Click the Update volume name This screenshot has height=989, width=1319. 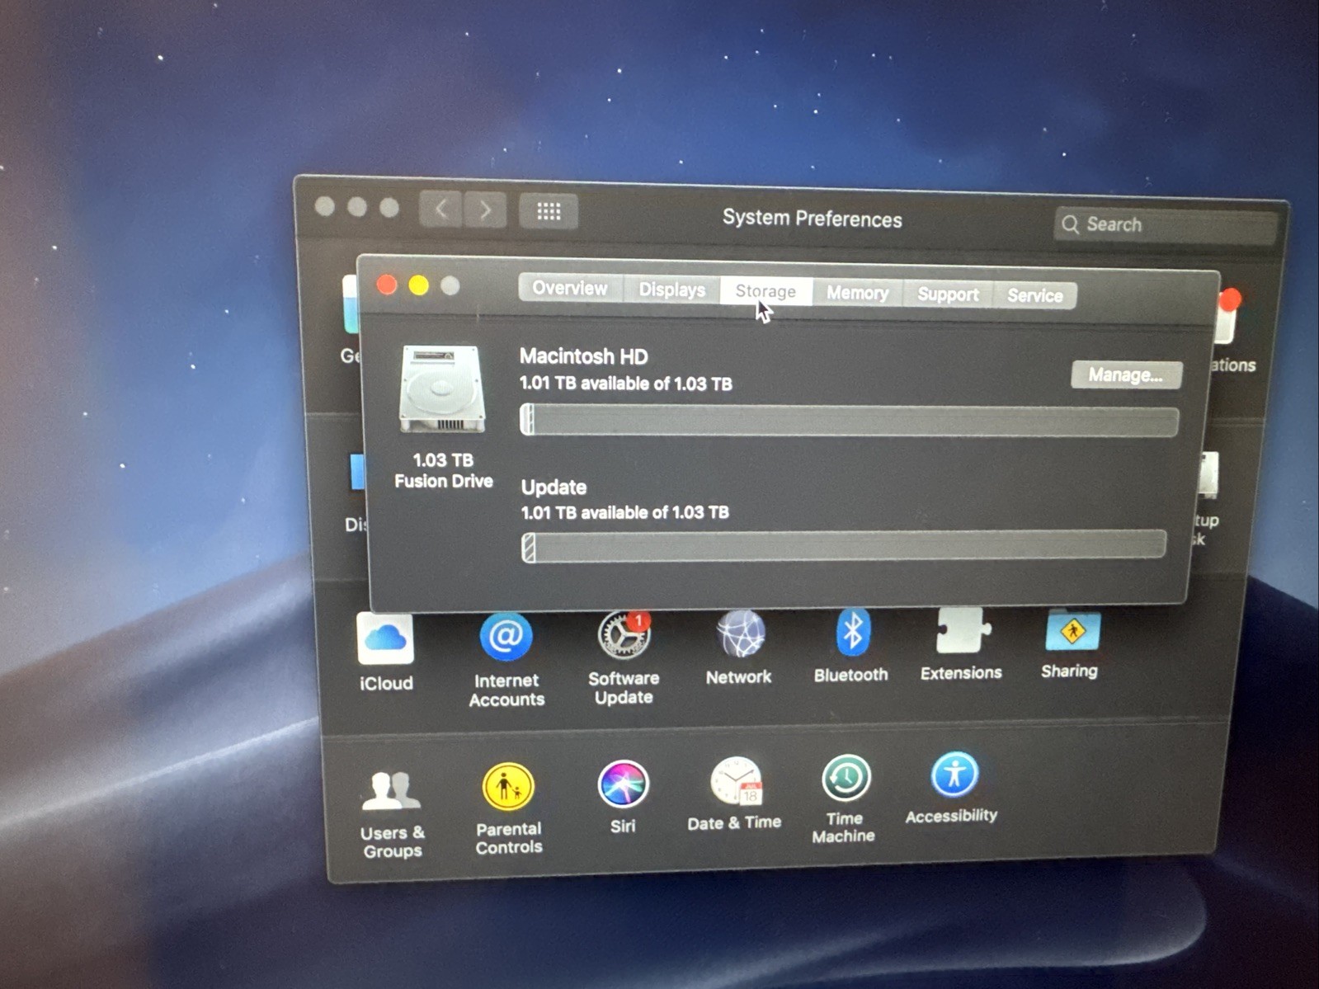(554, 487)
